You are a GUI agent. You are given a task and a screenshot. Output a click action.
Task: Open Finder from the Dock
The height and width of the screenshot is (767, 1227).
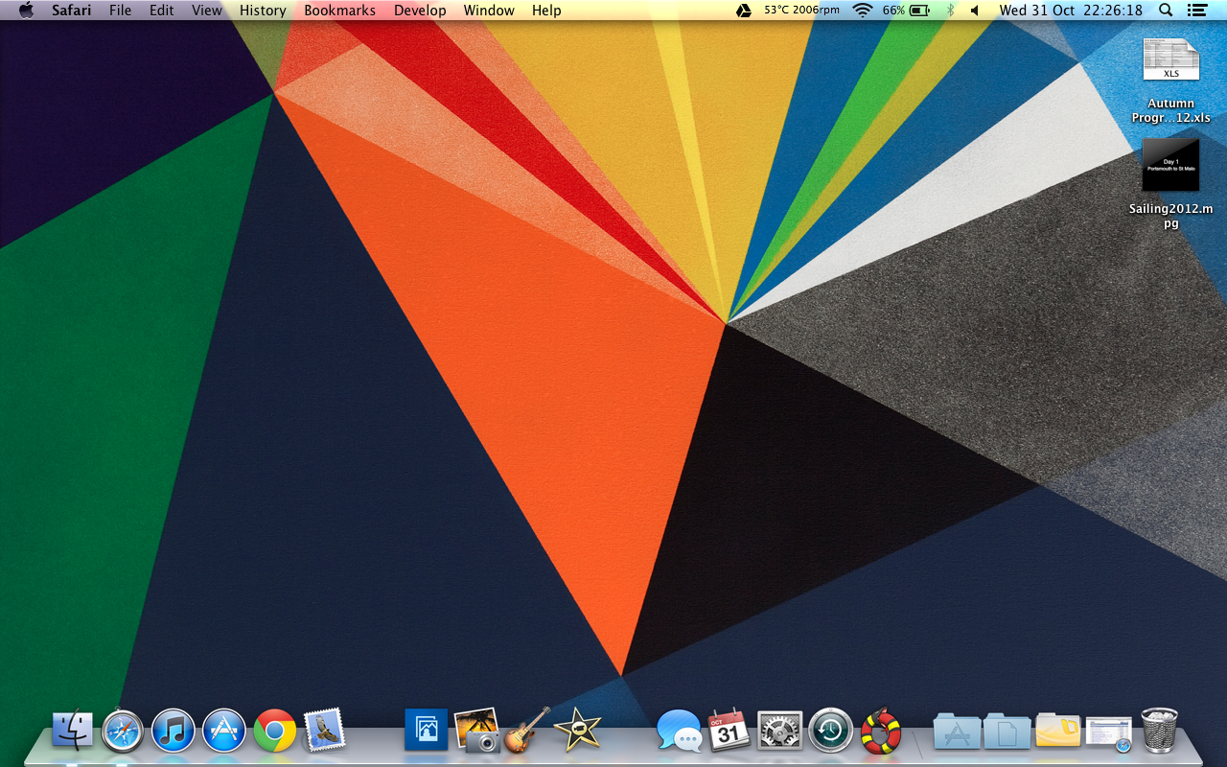pyautogui.click(x=72, y=732)
